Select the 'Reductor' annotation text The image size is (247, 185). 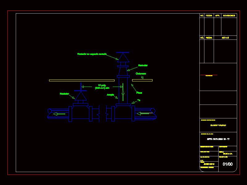pyautogui.click(x=143, y=65)
